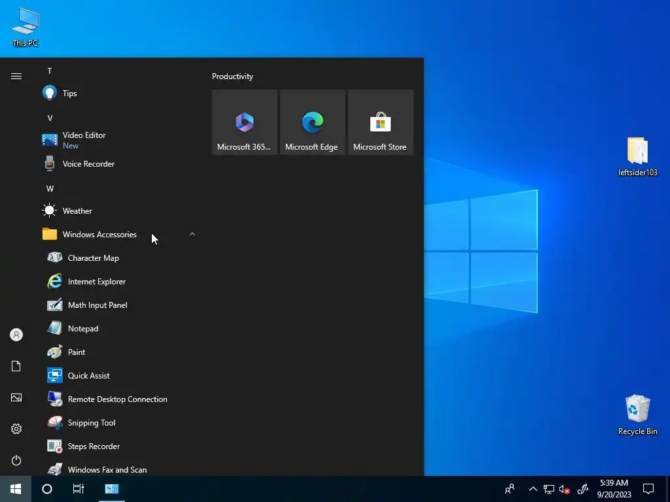Click the Microsoft 365 tile
The height and width of the screenshot is (502, 670).
[x=245, y=122]
